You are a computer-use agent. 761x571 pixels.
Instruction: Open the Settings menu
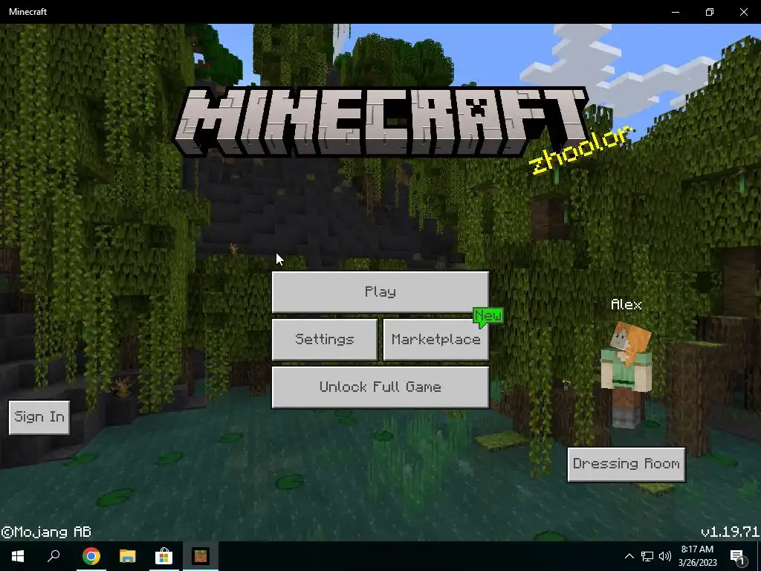(325, 339)
